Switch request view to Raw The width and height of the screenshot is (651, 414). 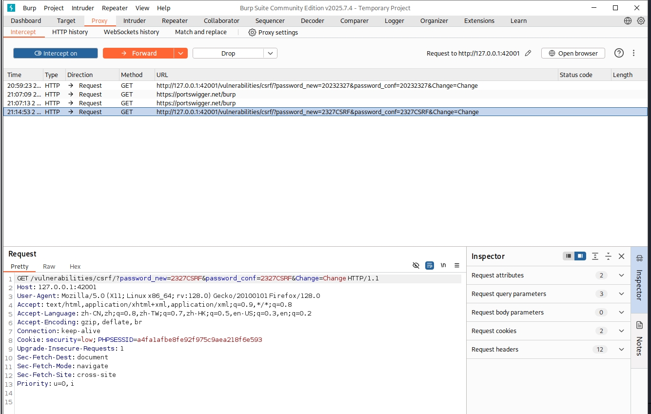pos(49,267)
